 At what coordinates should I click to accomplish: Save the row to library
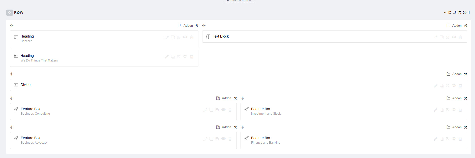[460, 13]
